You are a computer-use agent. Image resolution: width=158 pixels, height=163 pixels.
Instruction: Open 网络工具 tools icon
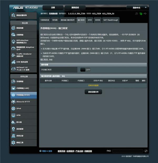(13, 142)
